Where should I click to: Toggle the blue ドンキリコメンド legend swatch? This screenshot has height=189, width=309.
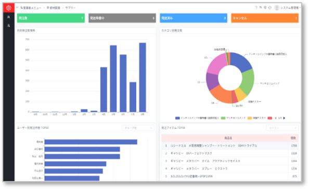(177, 118)
